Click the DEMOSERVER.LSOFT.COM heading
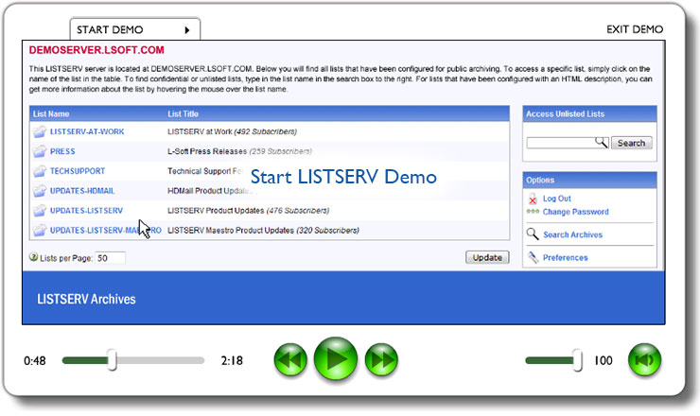The height and width of the screenshot is (416, 700). tap(96, 50)
